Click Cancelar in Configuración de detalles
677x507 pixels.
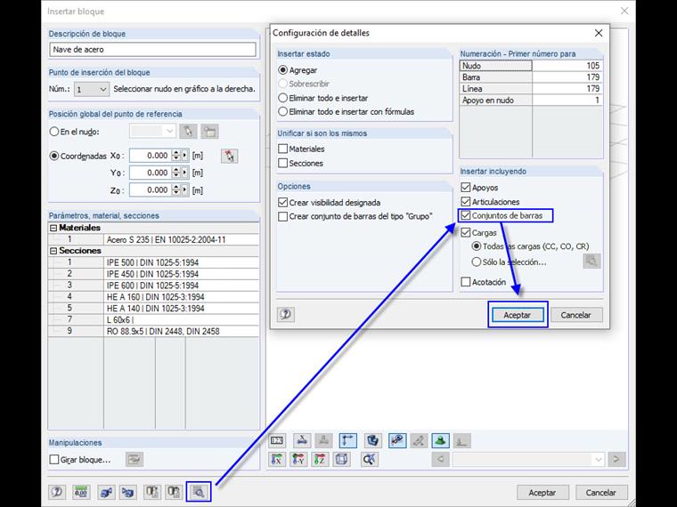(x=575, y=315)
